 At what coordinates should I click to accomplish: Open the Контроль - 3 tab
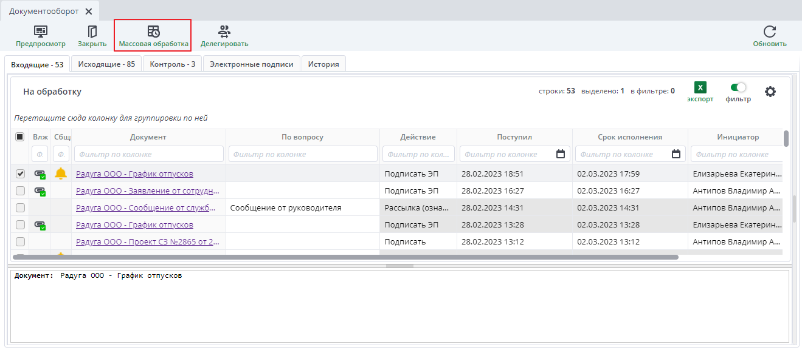coord(173,64)
